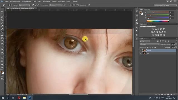Click the vertical canvas scrollbar
The height and width of the screenshot is (100, 178).
pos(133,37)
